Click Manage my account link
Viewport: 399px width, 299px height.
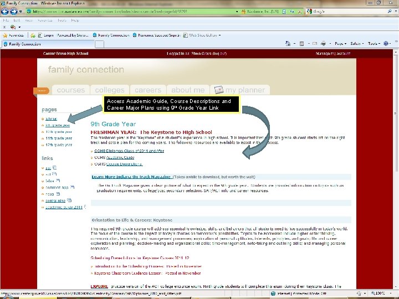333,54
